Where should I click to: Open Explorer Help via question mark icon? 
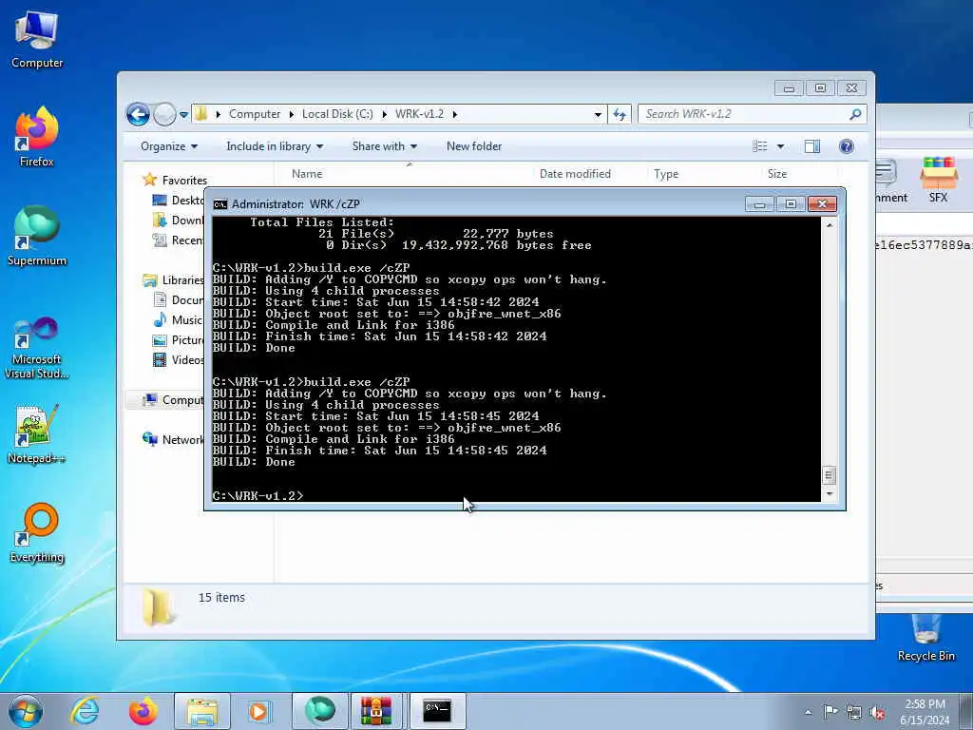tap(847, 146)
